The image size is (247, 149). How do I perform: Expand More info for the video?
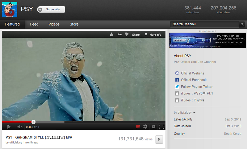153,34
